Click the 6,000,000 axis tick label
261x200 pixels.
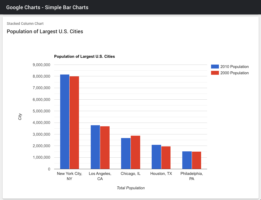(x=41, y=100)
